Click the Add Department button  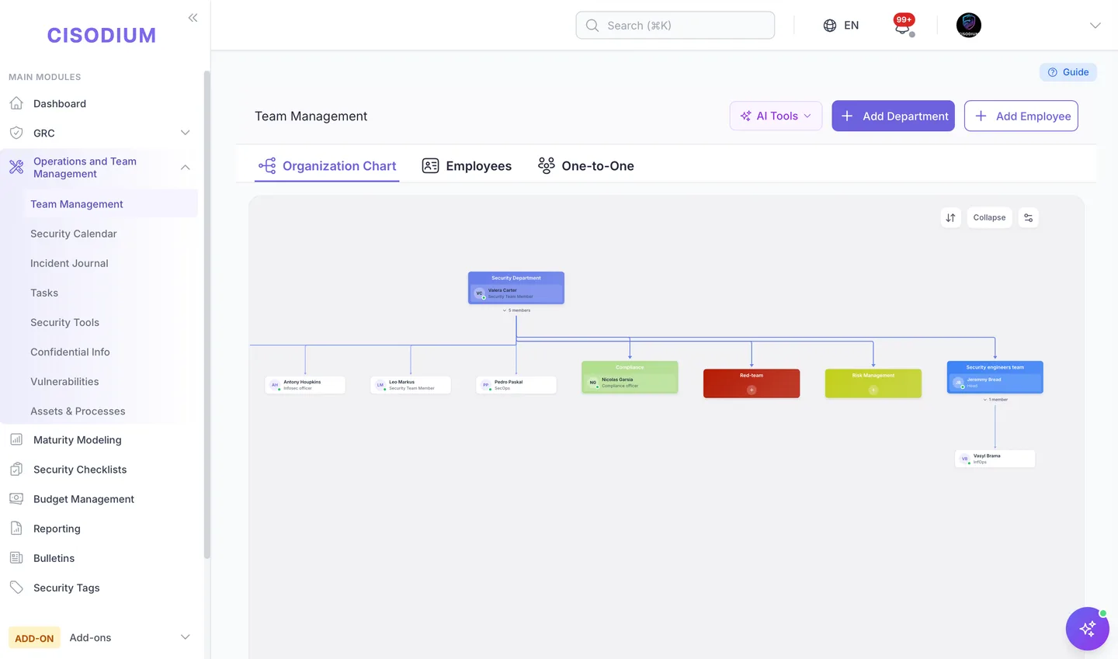pos(893,116)
